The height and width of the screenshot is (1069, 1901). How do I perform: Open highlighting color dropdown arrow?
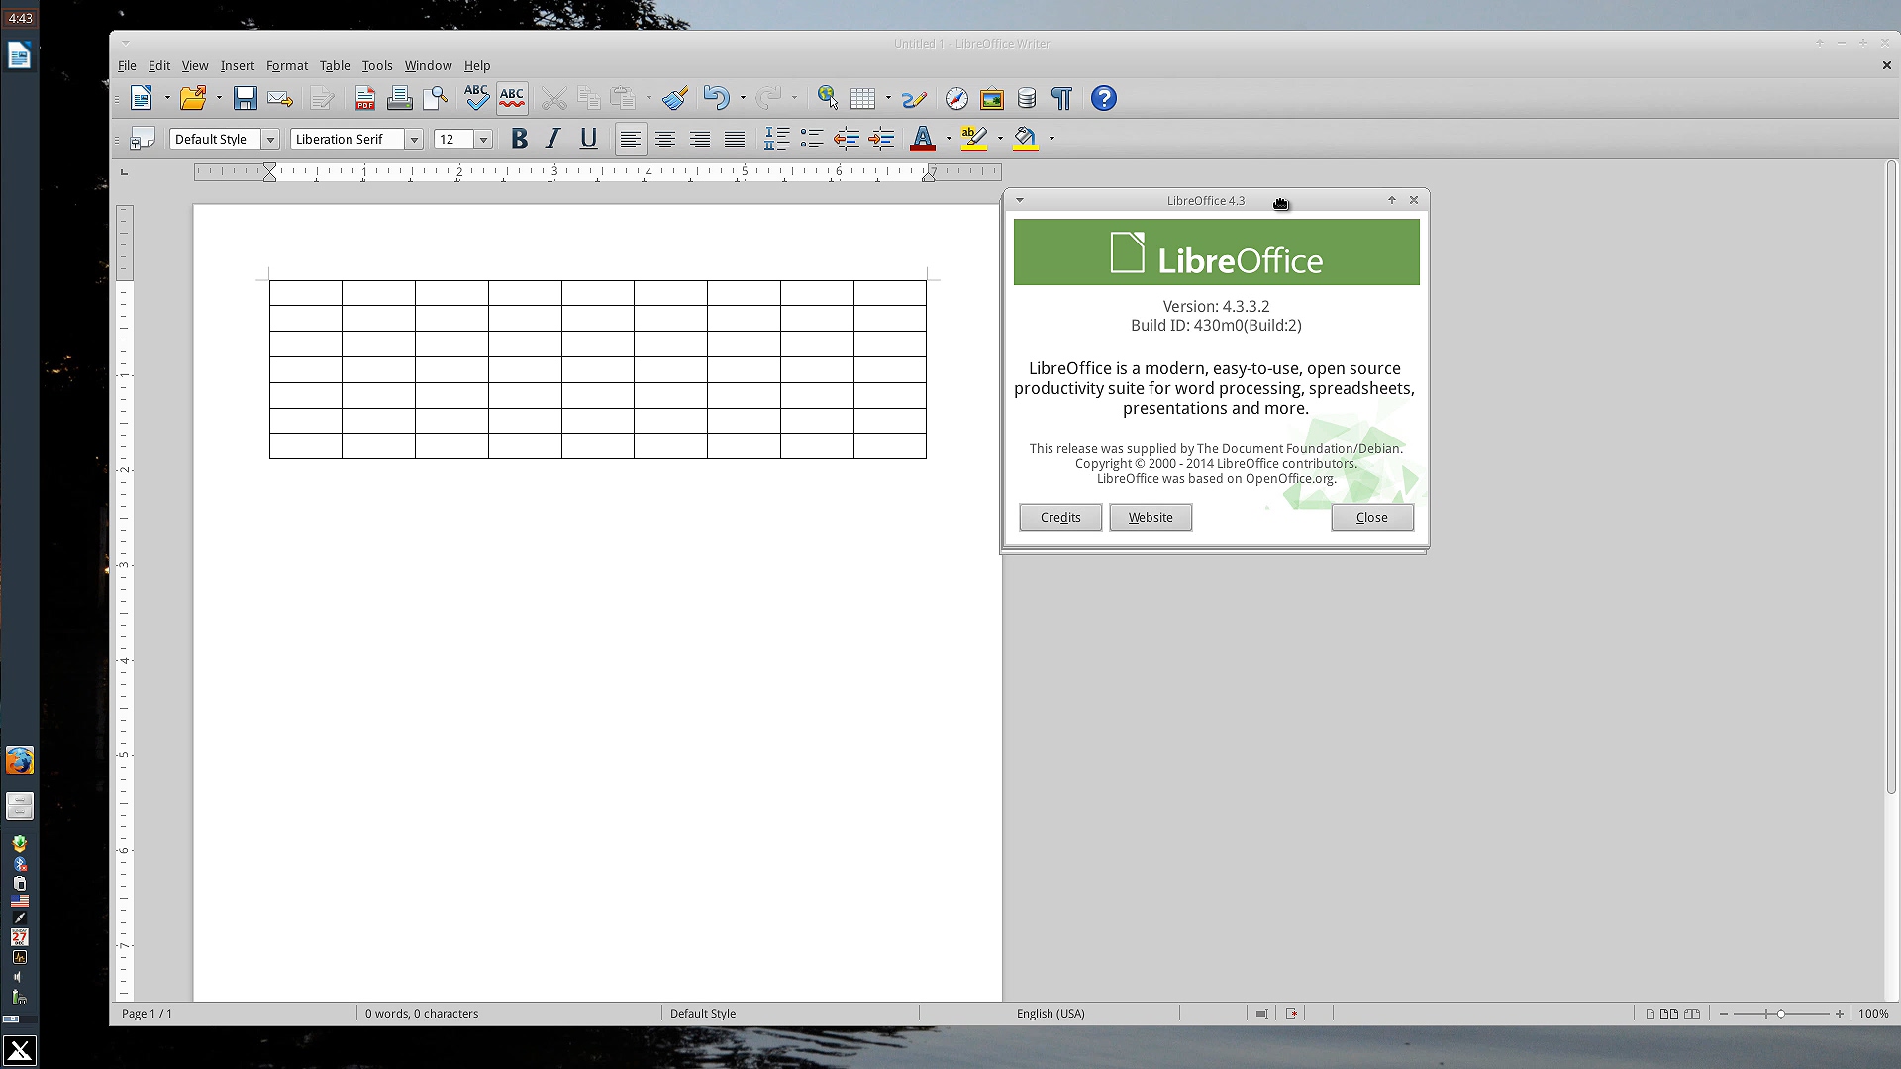tap(1000, 139)
